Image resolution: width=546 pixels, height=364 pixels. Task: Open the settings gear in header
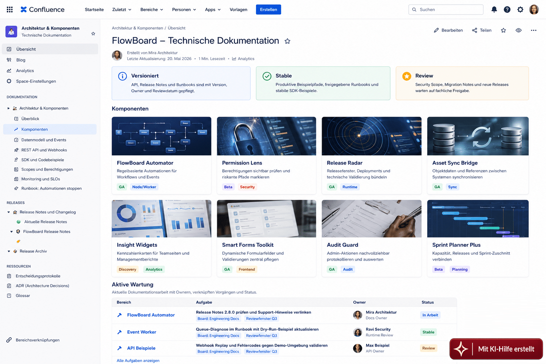pos(520,10)
